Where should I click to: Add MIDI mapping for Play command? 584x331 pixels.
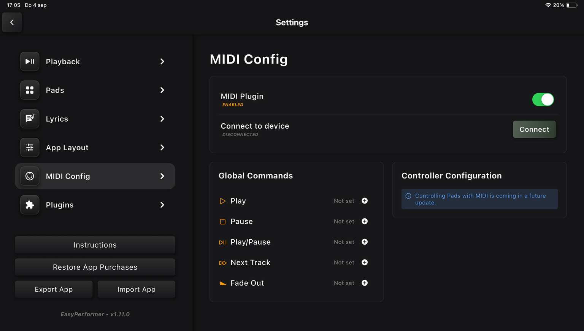point(365,201)
